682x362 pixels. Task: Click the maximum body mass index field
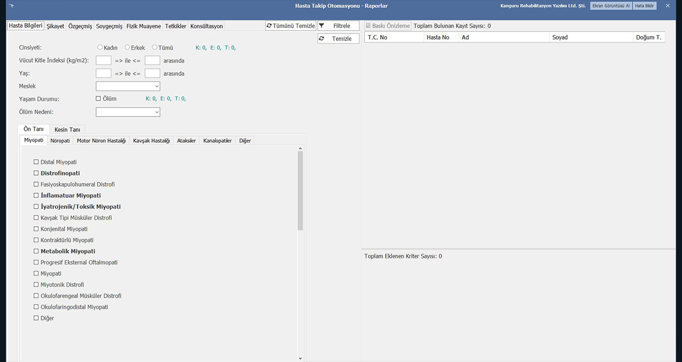click(153, 60)
